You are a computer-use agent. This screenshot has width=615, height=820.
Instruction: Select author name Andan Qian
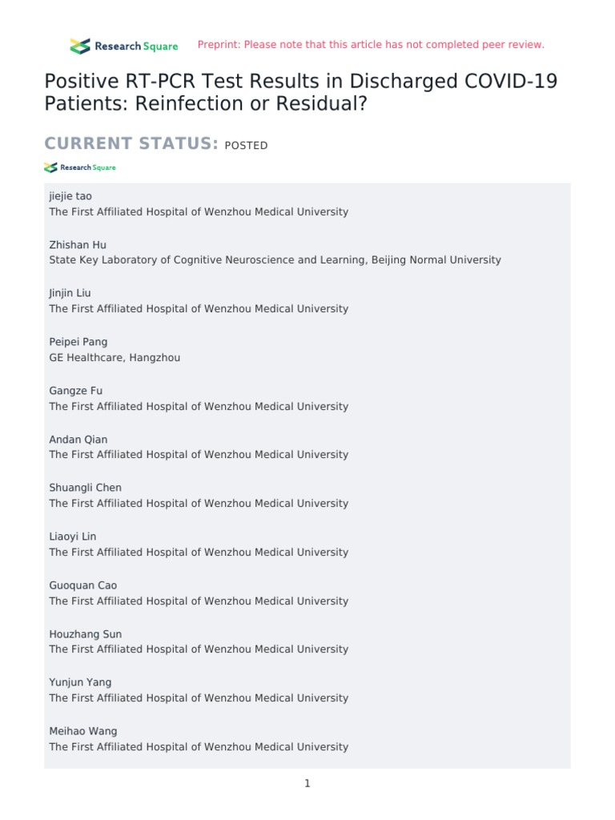pyautogui.click(x=78, y=440)
